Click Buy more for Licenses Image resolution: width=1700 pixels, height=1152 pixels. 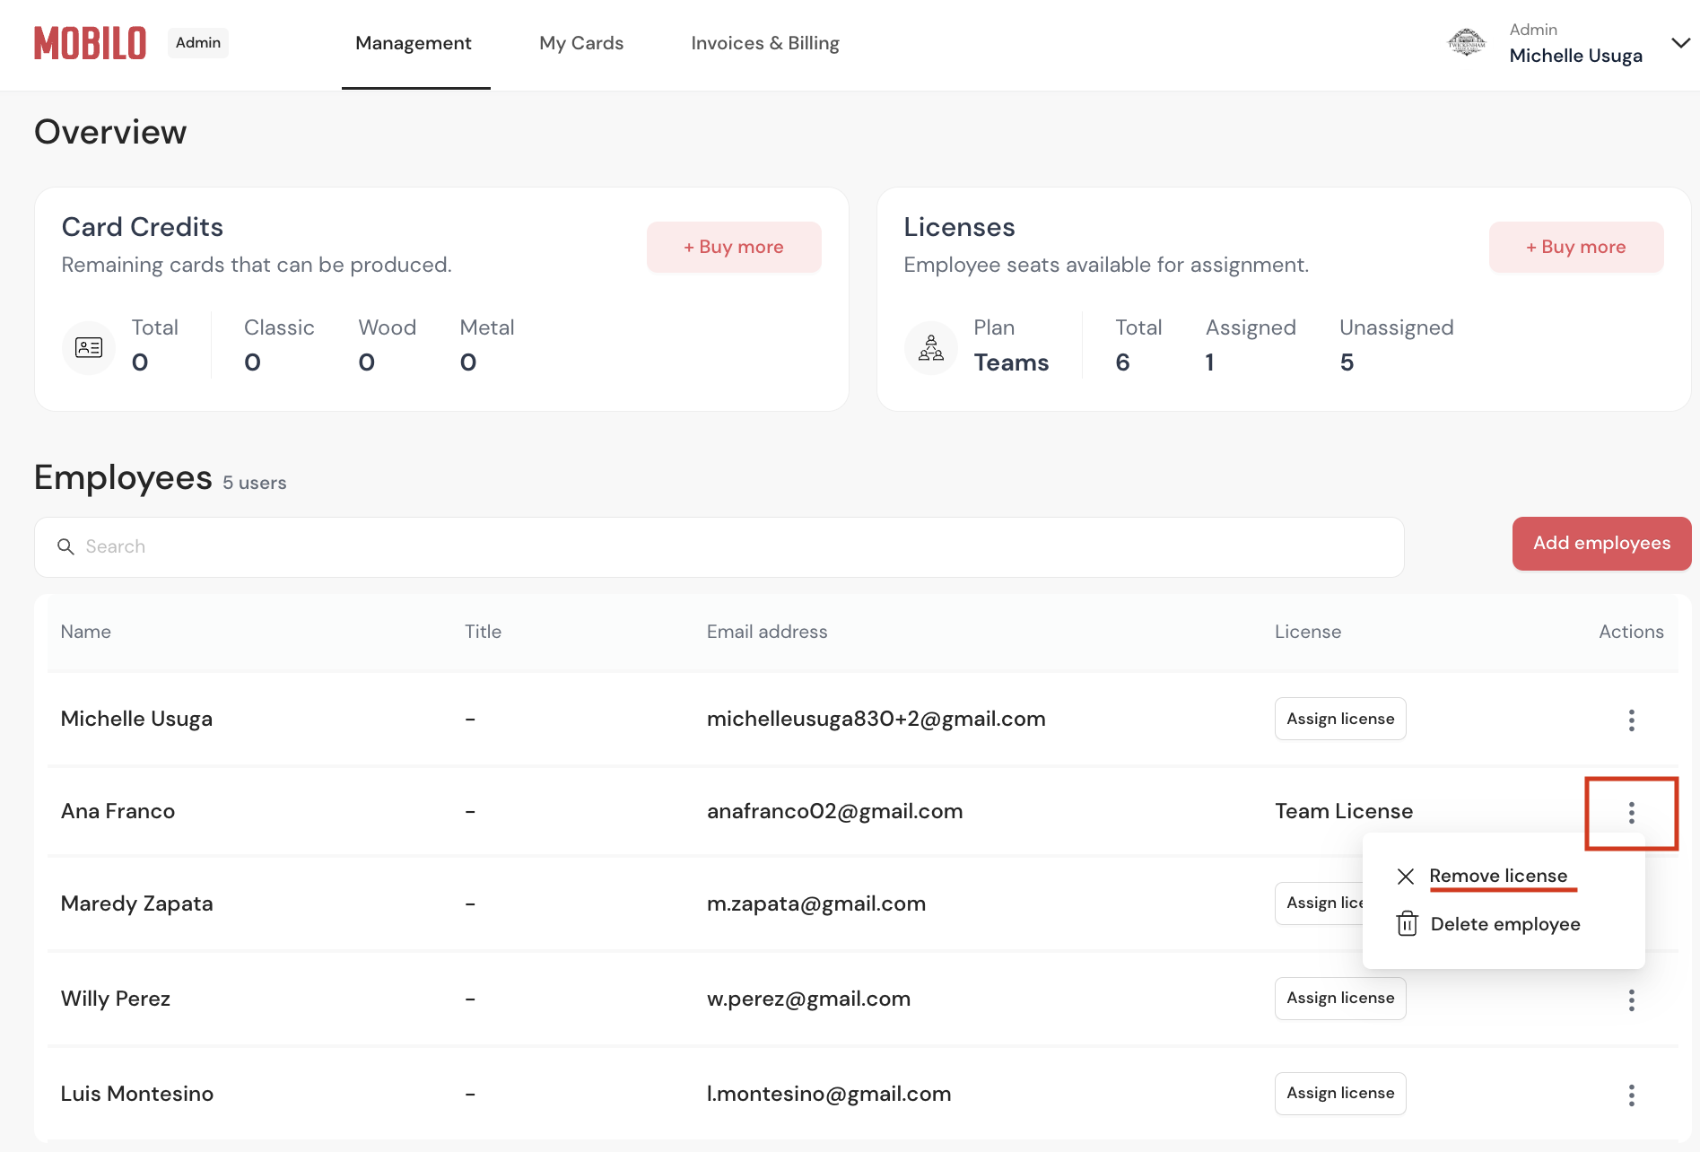tap(1575, 247)
